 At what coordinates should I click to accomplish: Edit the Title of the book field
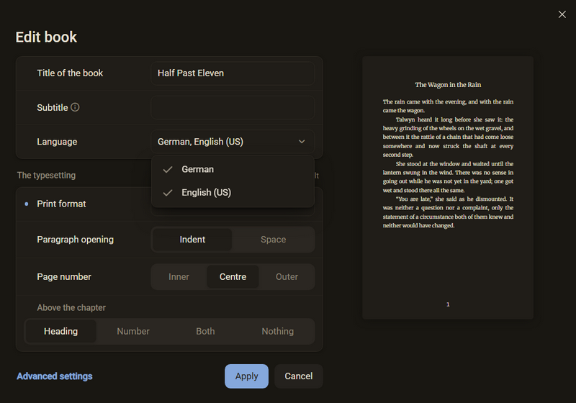coord(233,73)
